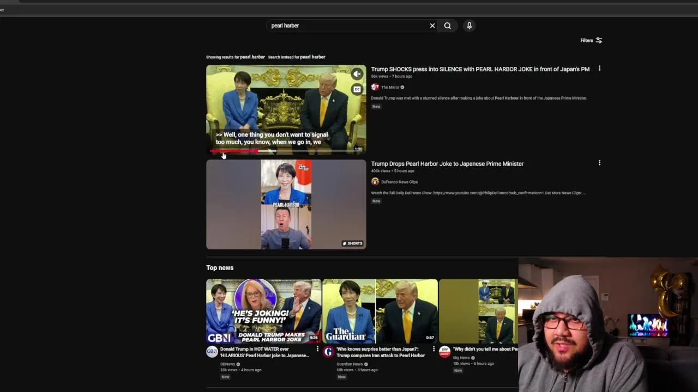Open 'Trump Drops Pearl Harbor Joke' video title

click(447, 164)
